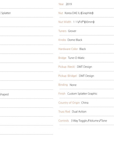Screen dimensions: 114x147
Task: Click the Pickup (Neck) label
Action: pyautogui.click(x=67, y=67)
